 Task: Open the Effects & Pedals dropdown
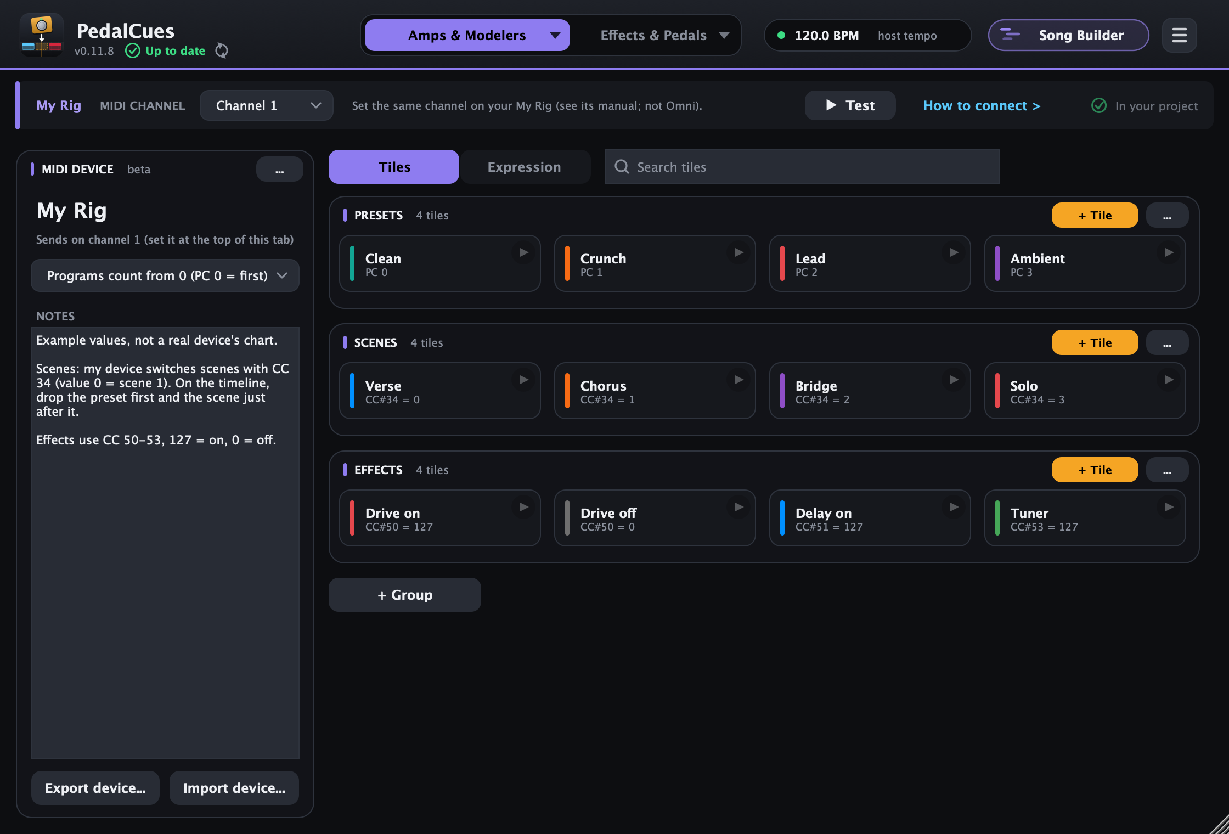664,35
